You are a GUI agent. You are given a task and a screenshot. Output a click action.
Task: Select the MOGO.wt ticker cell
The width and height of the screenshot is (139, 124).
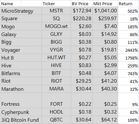pyautogui.click(x=56, y=26)
